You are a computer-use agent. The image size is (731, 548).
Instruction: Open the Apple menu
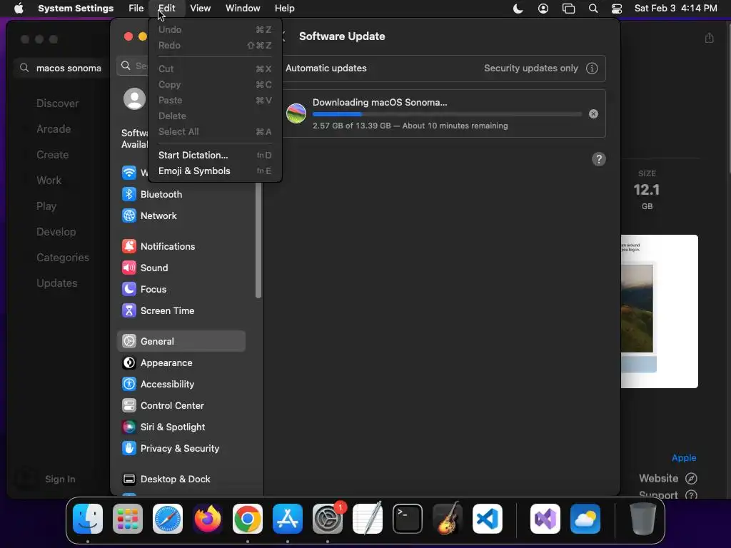point(19,9)
